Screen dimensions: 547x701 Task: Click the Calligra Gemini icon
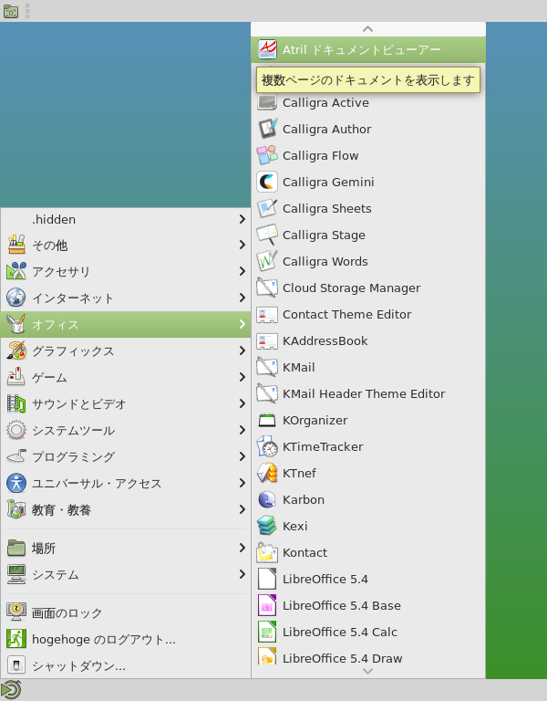267,182
